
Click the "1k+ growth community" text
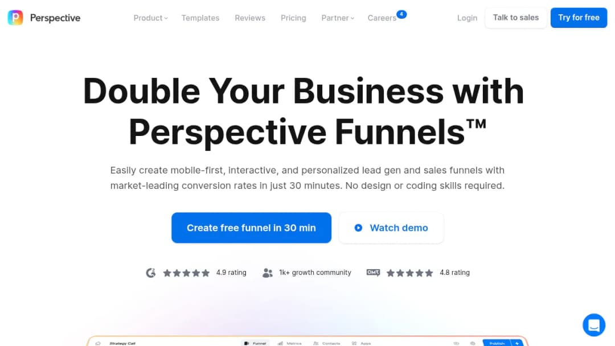315,273
